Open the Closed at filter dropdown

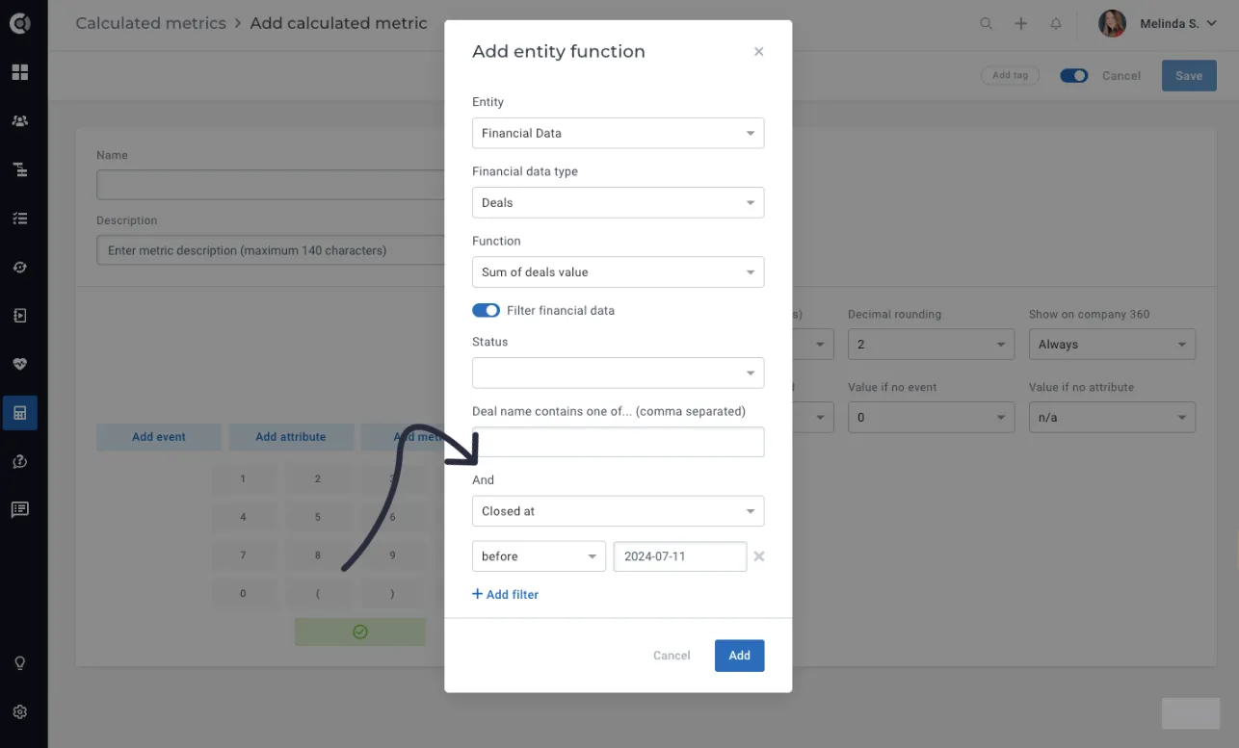[x=618, y=511]
